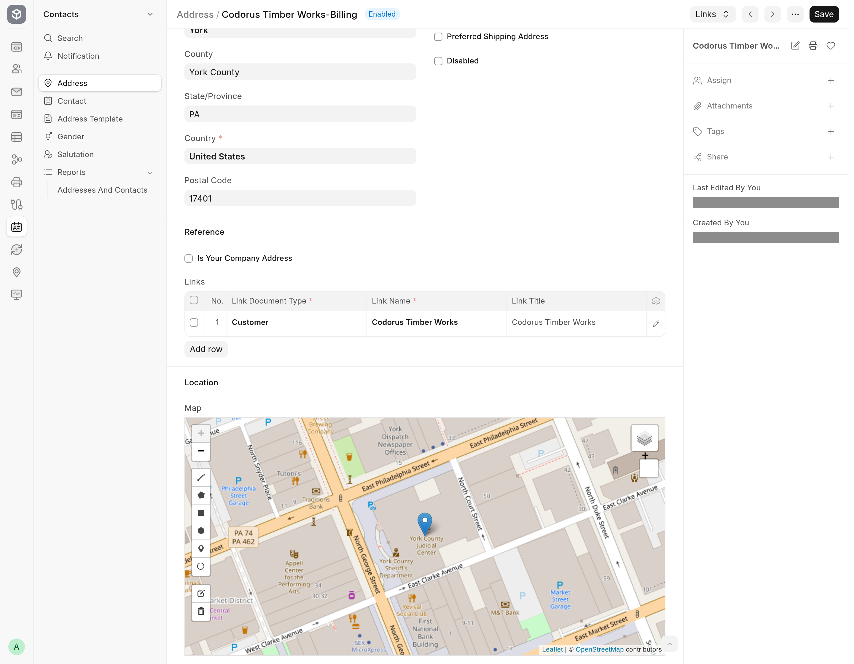The image size is (854, 664).
Task: Enable Preferred Shipping Address checkbox
Action: point(438,37)
